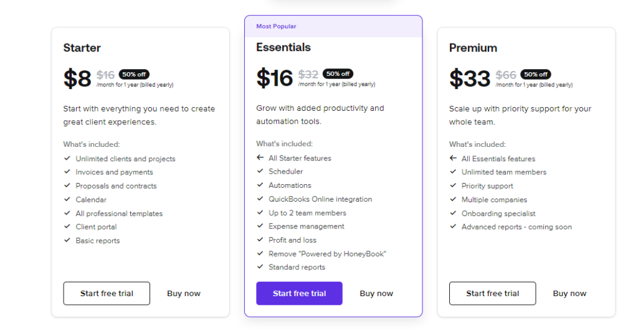This screenshot has height=331, width=638.
Task: Click the checkmark next to Priority support
Action: (x=453, y=185)
